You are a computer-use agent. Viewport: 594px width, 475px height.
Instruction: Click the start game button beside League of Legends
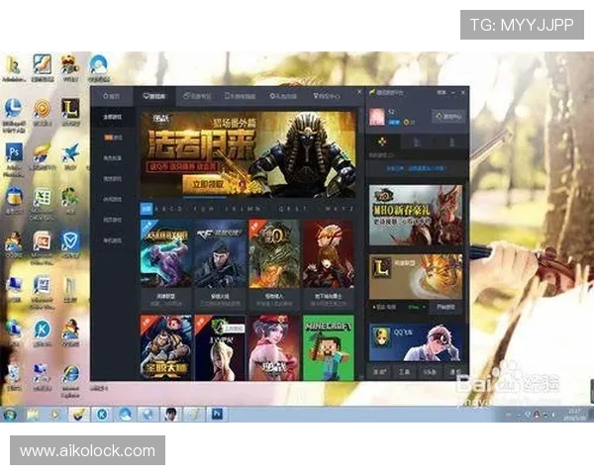pos(445,307)
